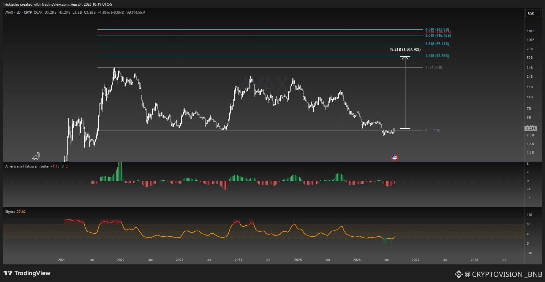This screenshot has width=545, height=282.
Task: Click the 11B price axis label
Action: 530,97
